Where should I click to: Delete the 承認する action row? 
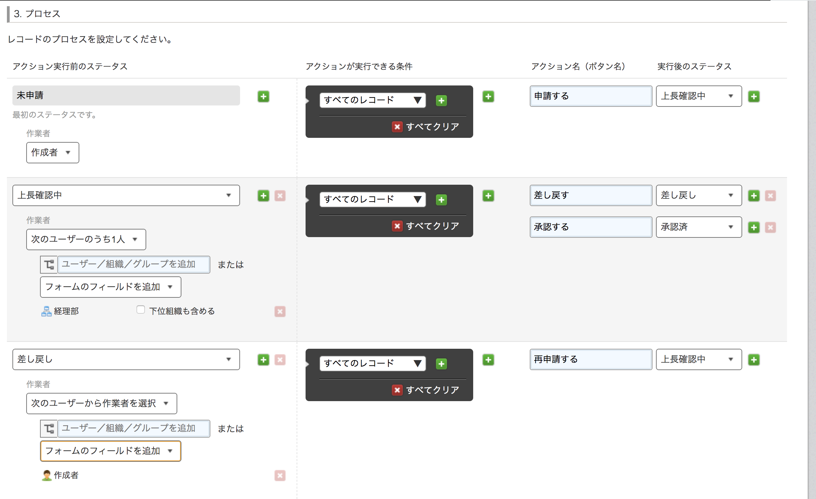pos(770,227)
